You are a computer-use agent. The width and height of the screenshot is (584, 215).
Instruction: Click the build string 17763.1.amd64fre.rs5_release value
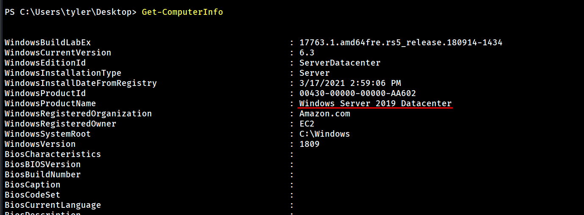[x=401, y=43]
